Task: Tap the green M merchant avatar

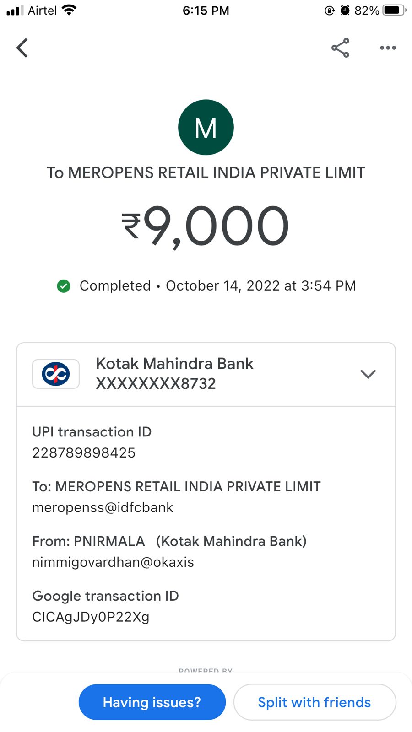Action: pyautogui.click(x=206, y=127)
